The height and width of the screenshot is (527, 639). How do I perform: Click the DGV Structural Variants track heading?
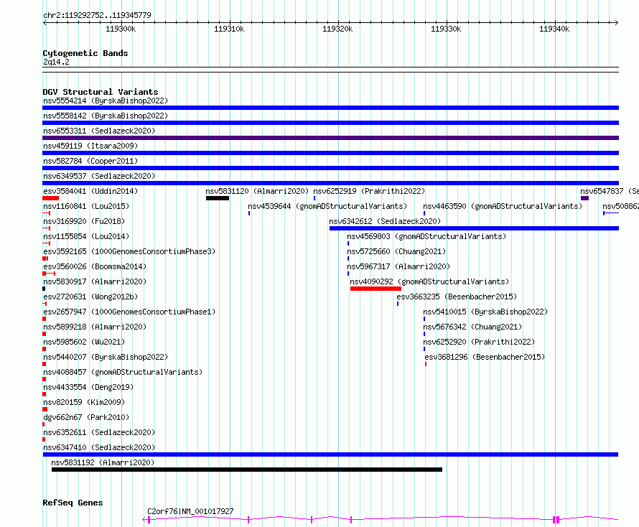[x=101, y=92]
